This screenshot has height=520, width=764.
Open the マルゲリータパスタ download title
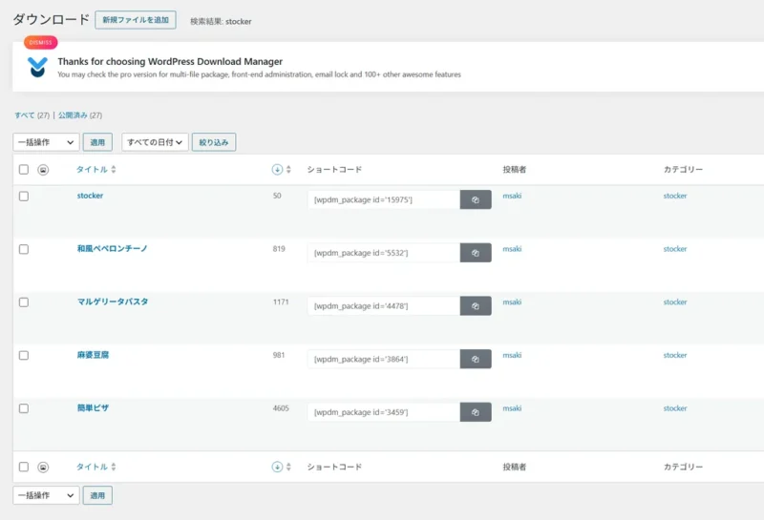[113, 302]
